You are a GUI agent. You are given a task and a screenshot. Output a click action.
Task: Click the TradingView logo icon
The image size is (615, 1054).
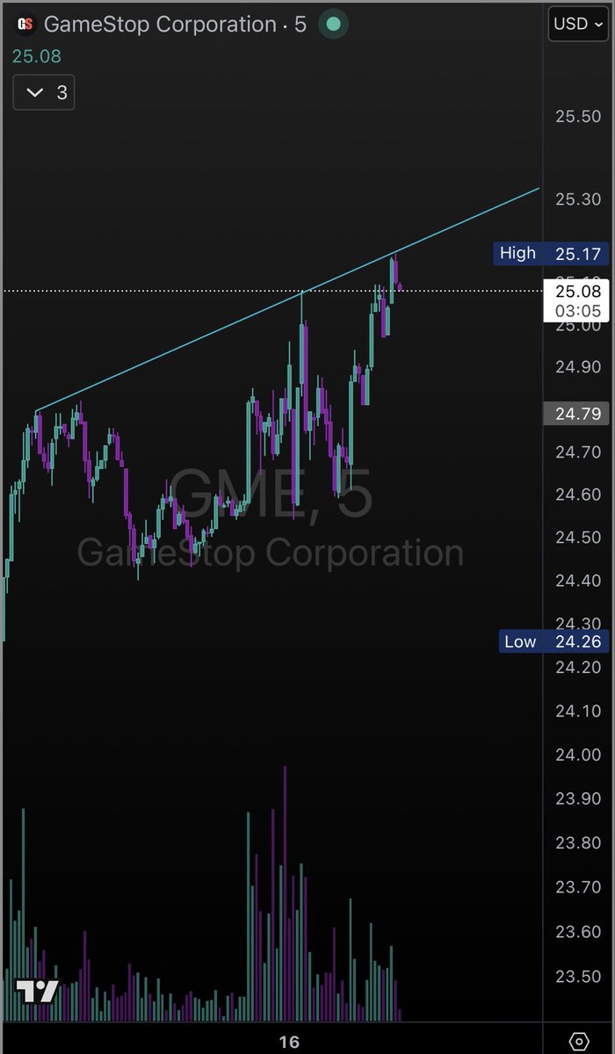pos(38,992)
